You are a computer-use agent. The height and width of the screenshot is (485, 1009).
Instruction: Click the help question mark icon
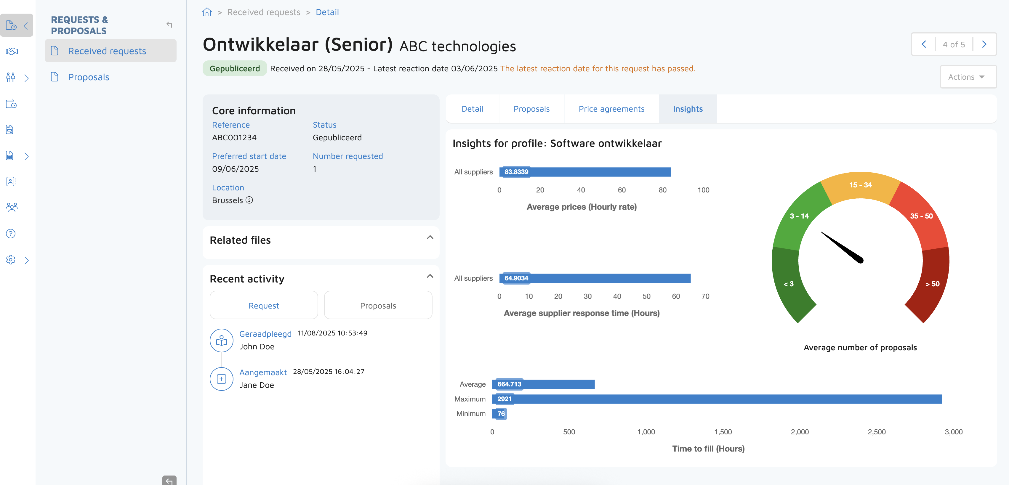[11, 234]
